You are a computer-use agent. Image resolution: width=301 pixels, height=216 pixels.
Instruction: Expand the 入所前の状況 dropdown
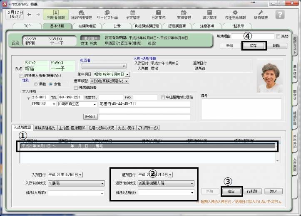(102, 183)
